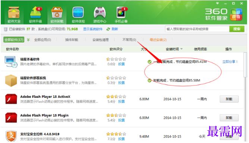Viewport: 249px width, 143px height.
Task: Click star rating of 瑞星软件部署系统
Action: [116, 78]
